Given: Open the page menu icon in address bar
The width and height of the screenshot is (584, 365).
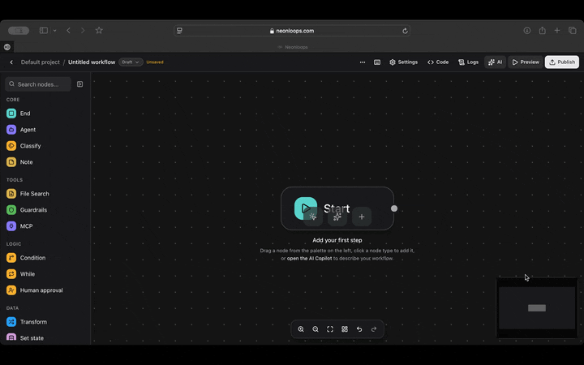Looking at the screenshot, I should (179, 31).
